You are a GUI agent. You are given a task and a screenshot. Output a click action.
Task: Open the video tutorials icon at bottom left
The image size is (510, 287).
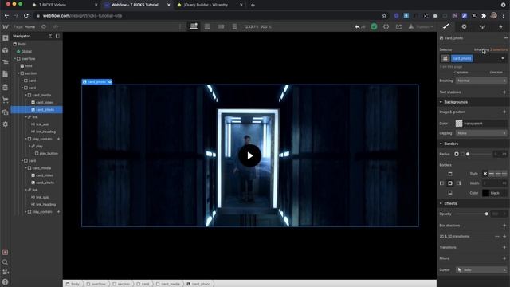click(x=6, y=272)
